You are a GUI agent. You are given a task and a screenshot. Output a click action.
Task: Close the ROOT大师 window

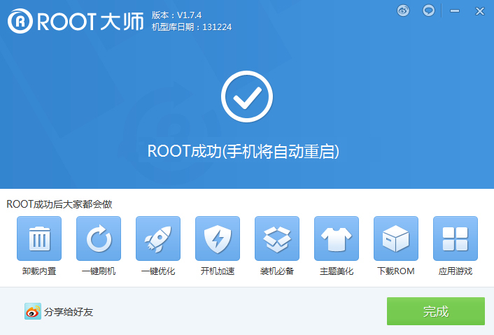pos(480,11)
